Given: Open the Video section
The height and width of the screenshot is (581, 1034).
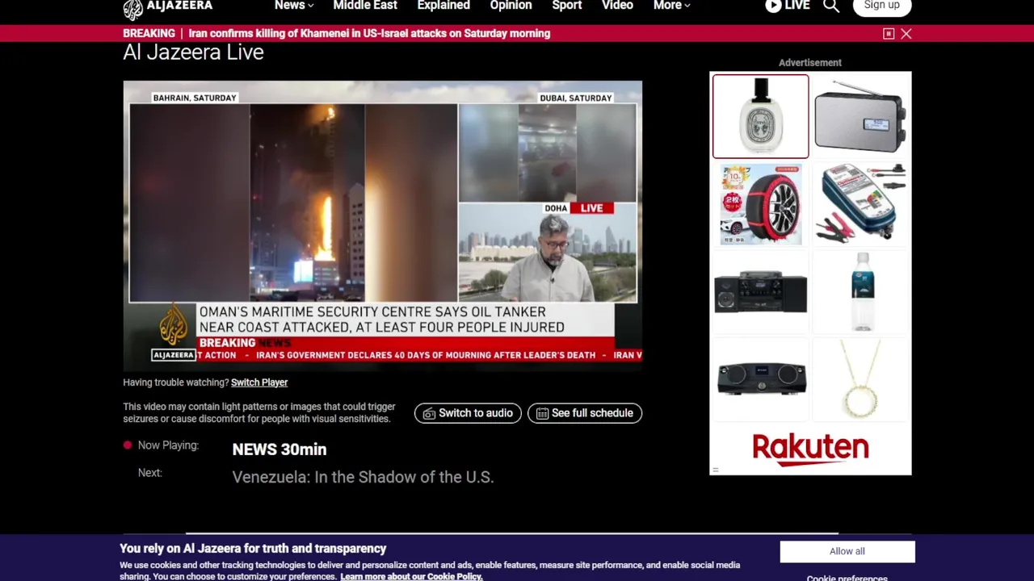Looking at the screenshot, I should (x=617, y=6).
